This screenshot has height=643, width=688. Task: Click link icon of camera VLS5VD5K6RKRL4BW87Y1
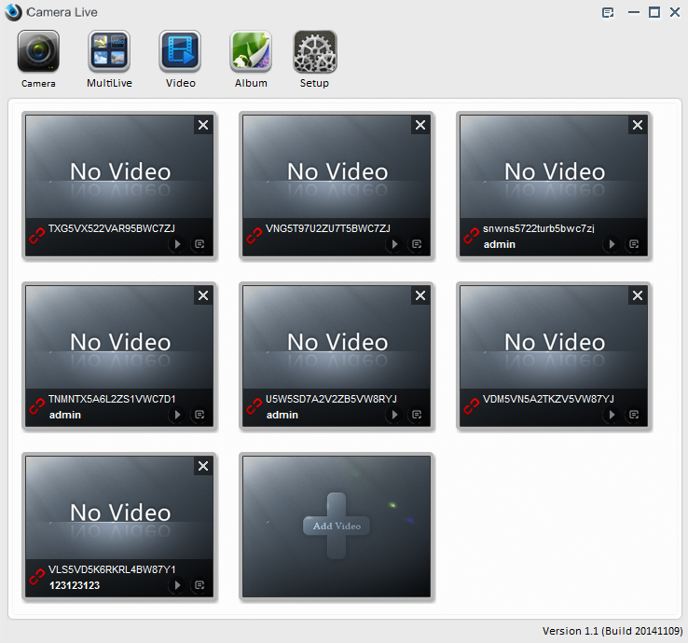(x=36, y=578)
